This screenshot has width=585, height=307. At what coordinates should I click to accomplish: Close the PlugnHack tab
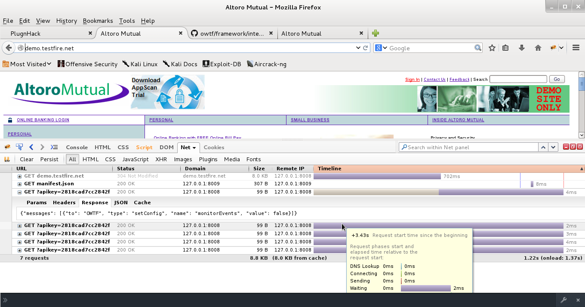coord(90,33)
